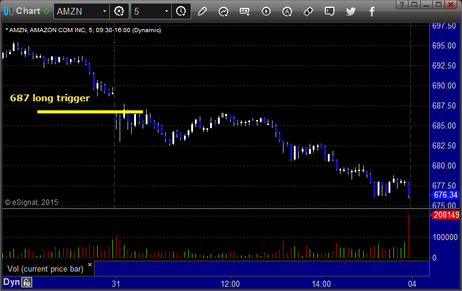Click the 31 date axis label
Viewport: 462px width, 291px height.
pyautogui.click(x=116, y=284)
